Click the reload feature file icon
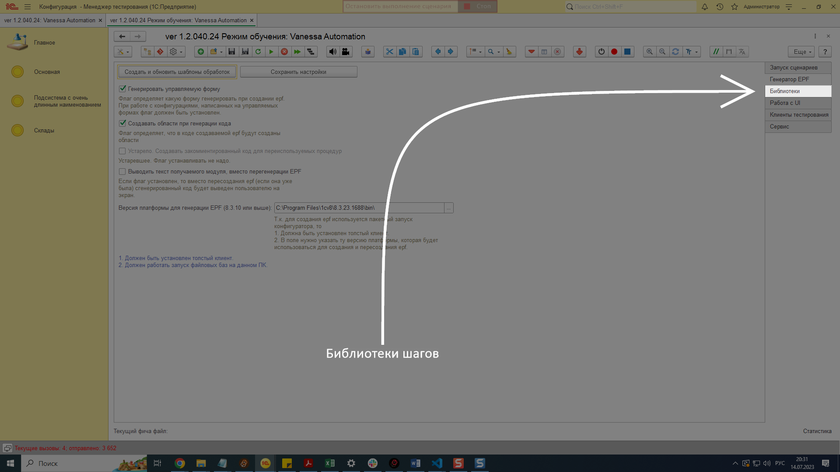840x472 pixels. point(258,52)
